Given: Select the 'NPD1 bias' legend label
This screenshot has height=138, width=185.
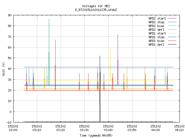Looking at the screenshot, I should 156,41.
